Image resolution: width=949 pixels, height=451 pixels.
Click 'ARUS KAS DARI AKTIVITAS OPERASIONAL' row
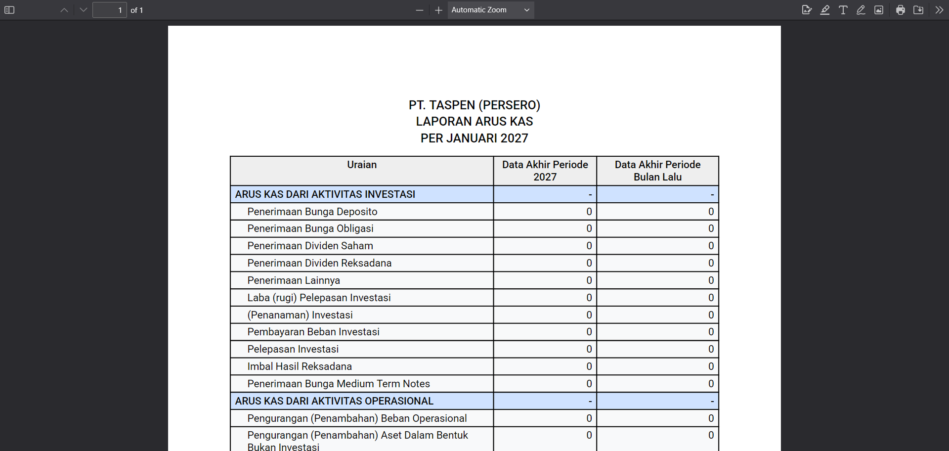tap(474, 401)
